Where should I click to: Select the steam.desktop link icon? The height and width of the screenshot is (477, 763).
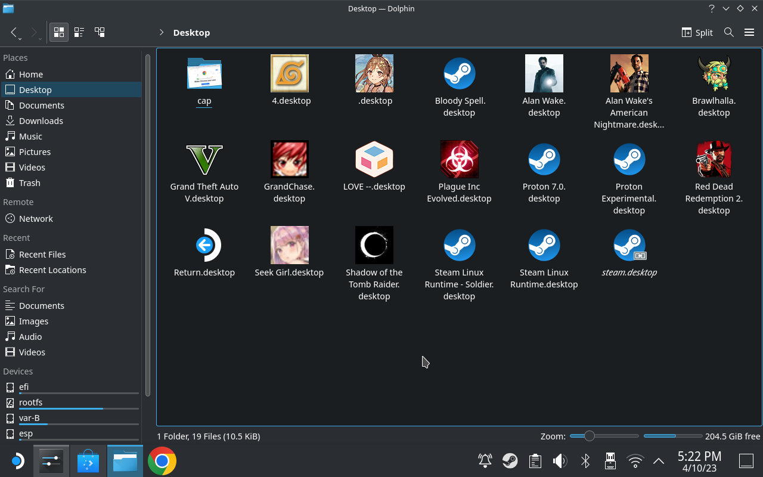coord(629,245)
